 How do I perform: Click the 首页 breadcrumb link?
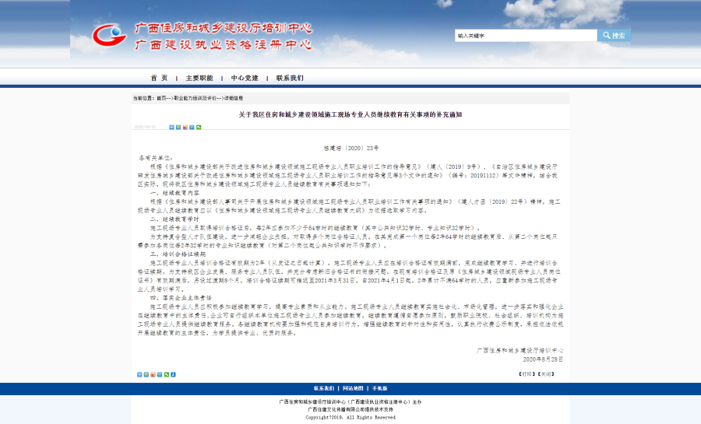point(161,98)
